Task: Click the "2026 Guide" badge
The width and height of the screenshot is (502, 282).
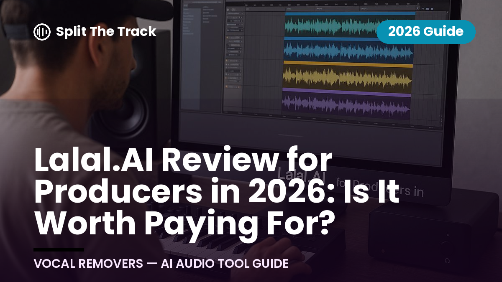Action: [x=426, y=32]
